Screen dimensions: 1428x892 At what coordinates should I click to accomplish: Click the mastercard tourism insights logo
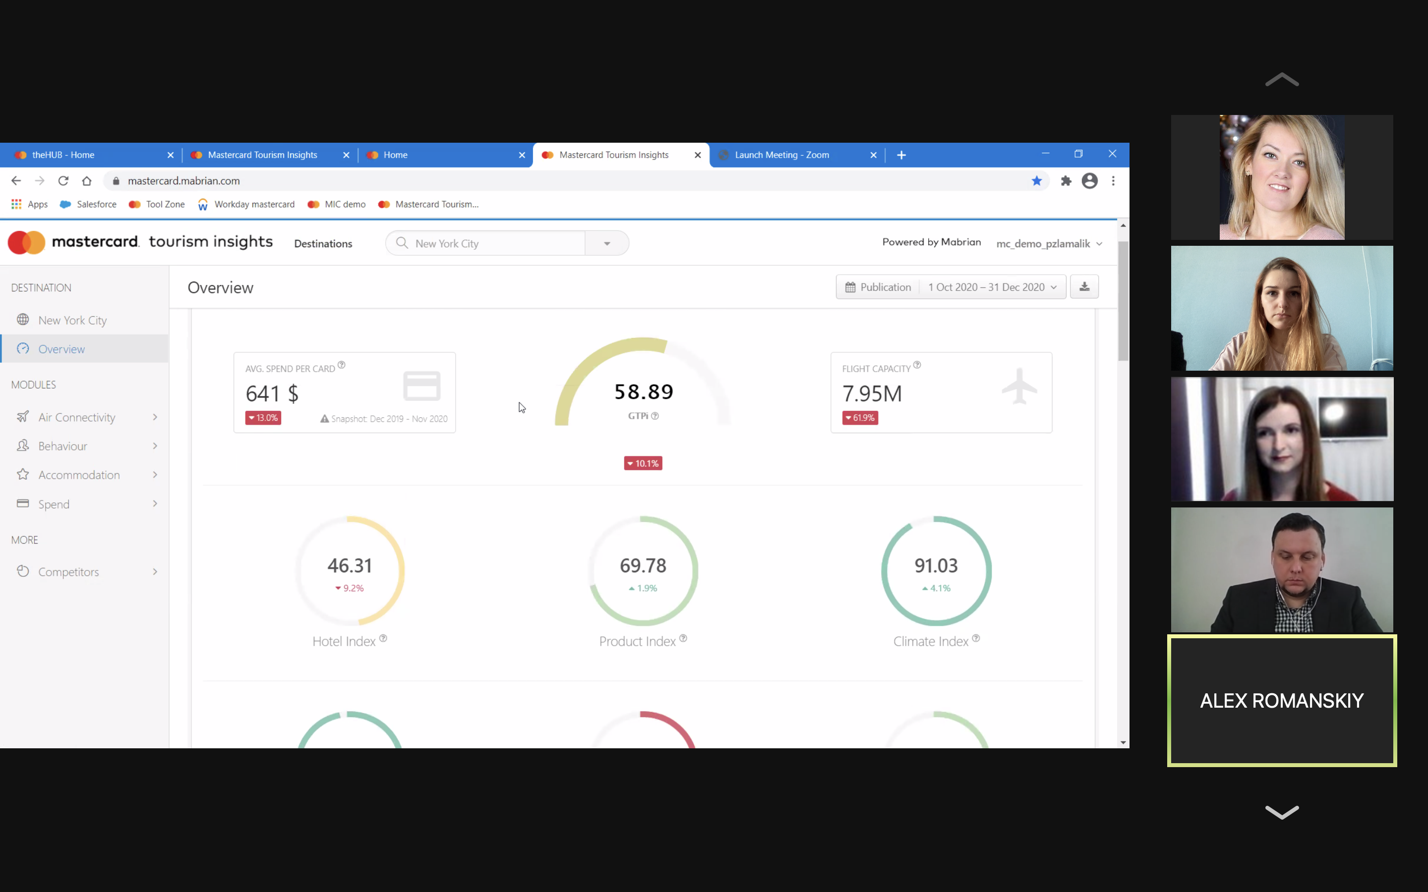(140, 242)
